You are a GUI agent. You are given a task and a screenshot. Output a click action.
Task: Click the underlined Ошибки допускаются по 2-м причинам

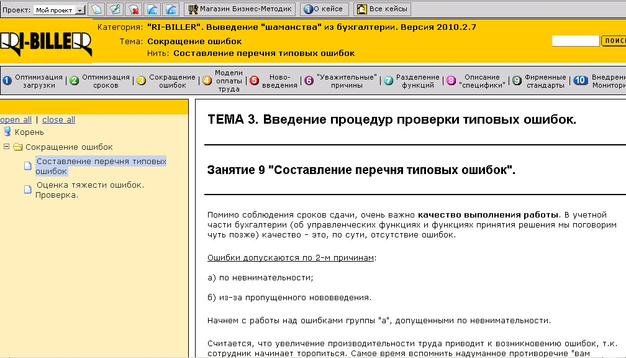tap(291, 258)
